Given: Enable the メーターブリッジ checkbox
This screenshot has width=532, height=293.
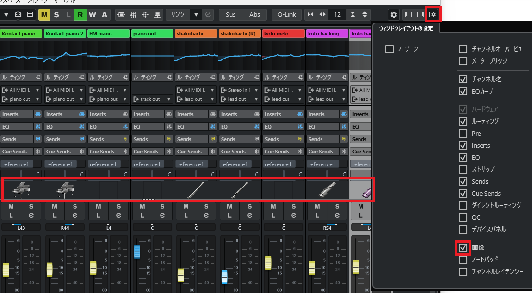Looking at the screenshot, I should click(x=463, y=61).
